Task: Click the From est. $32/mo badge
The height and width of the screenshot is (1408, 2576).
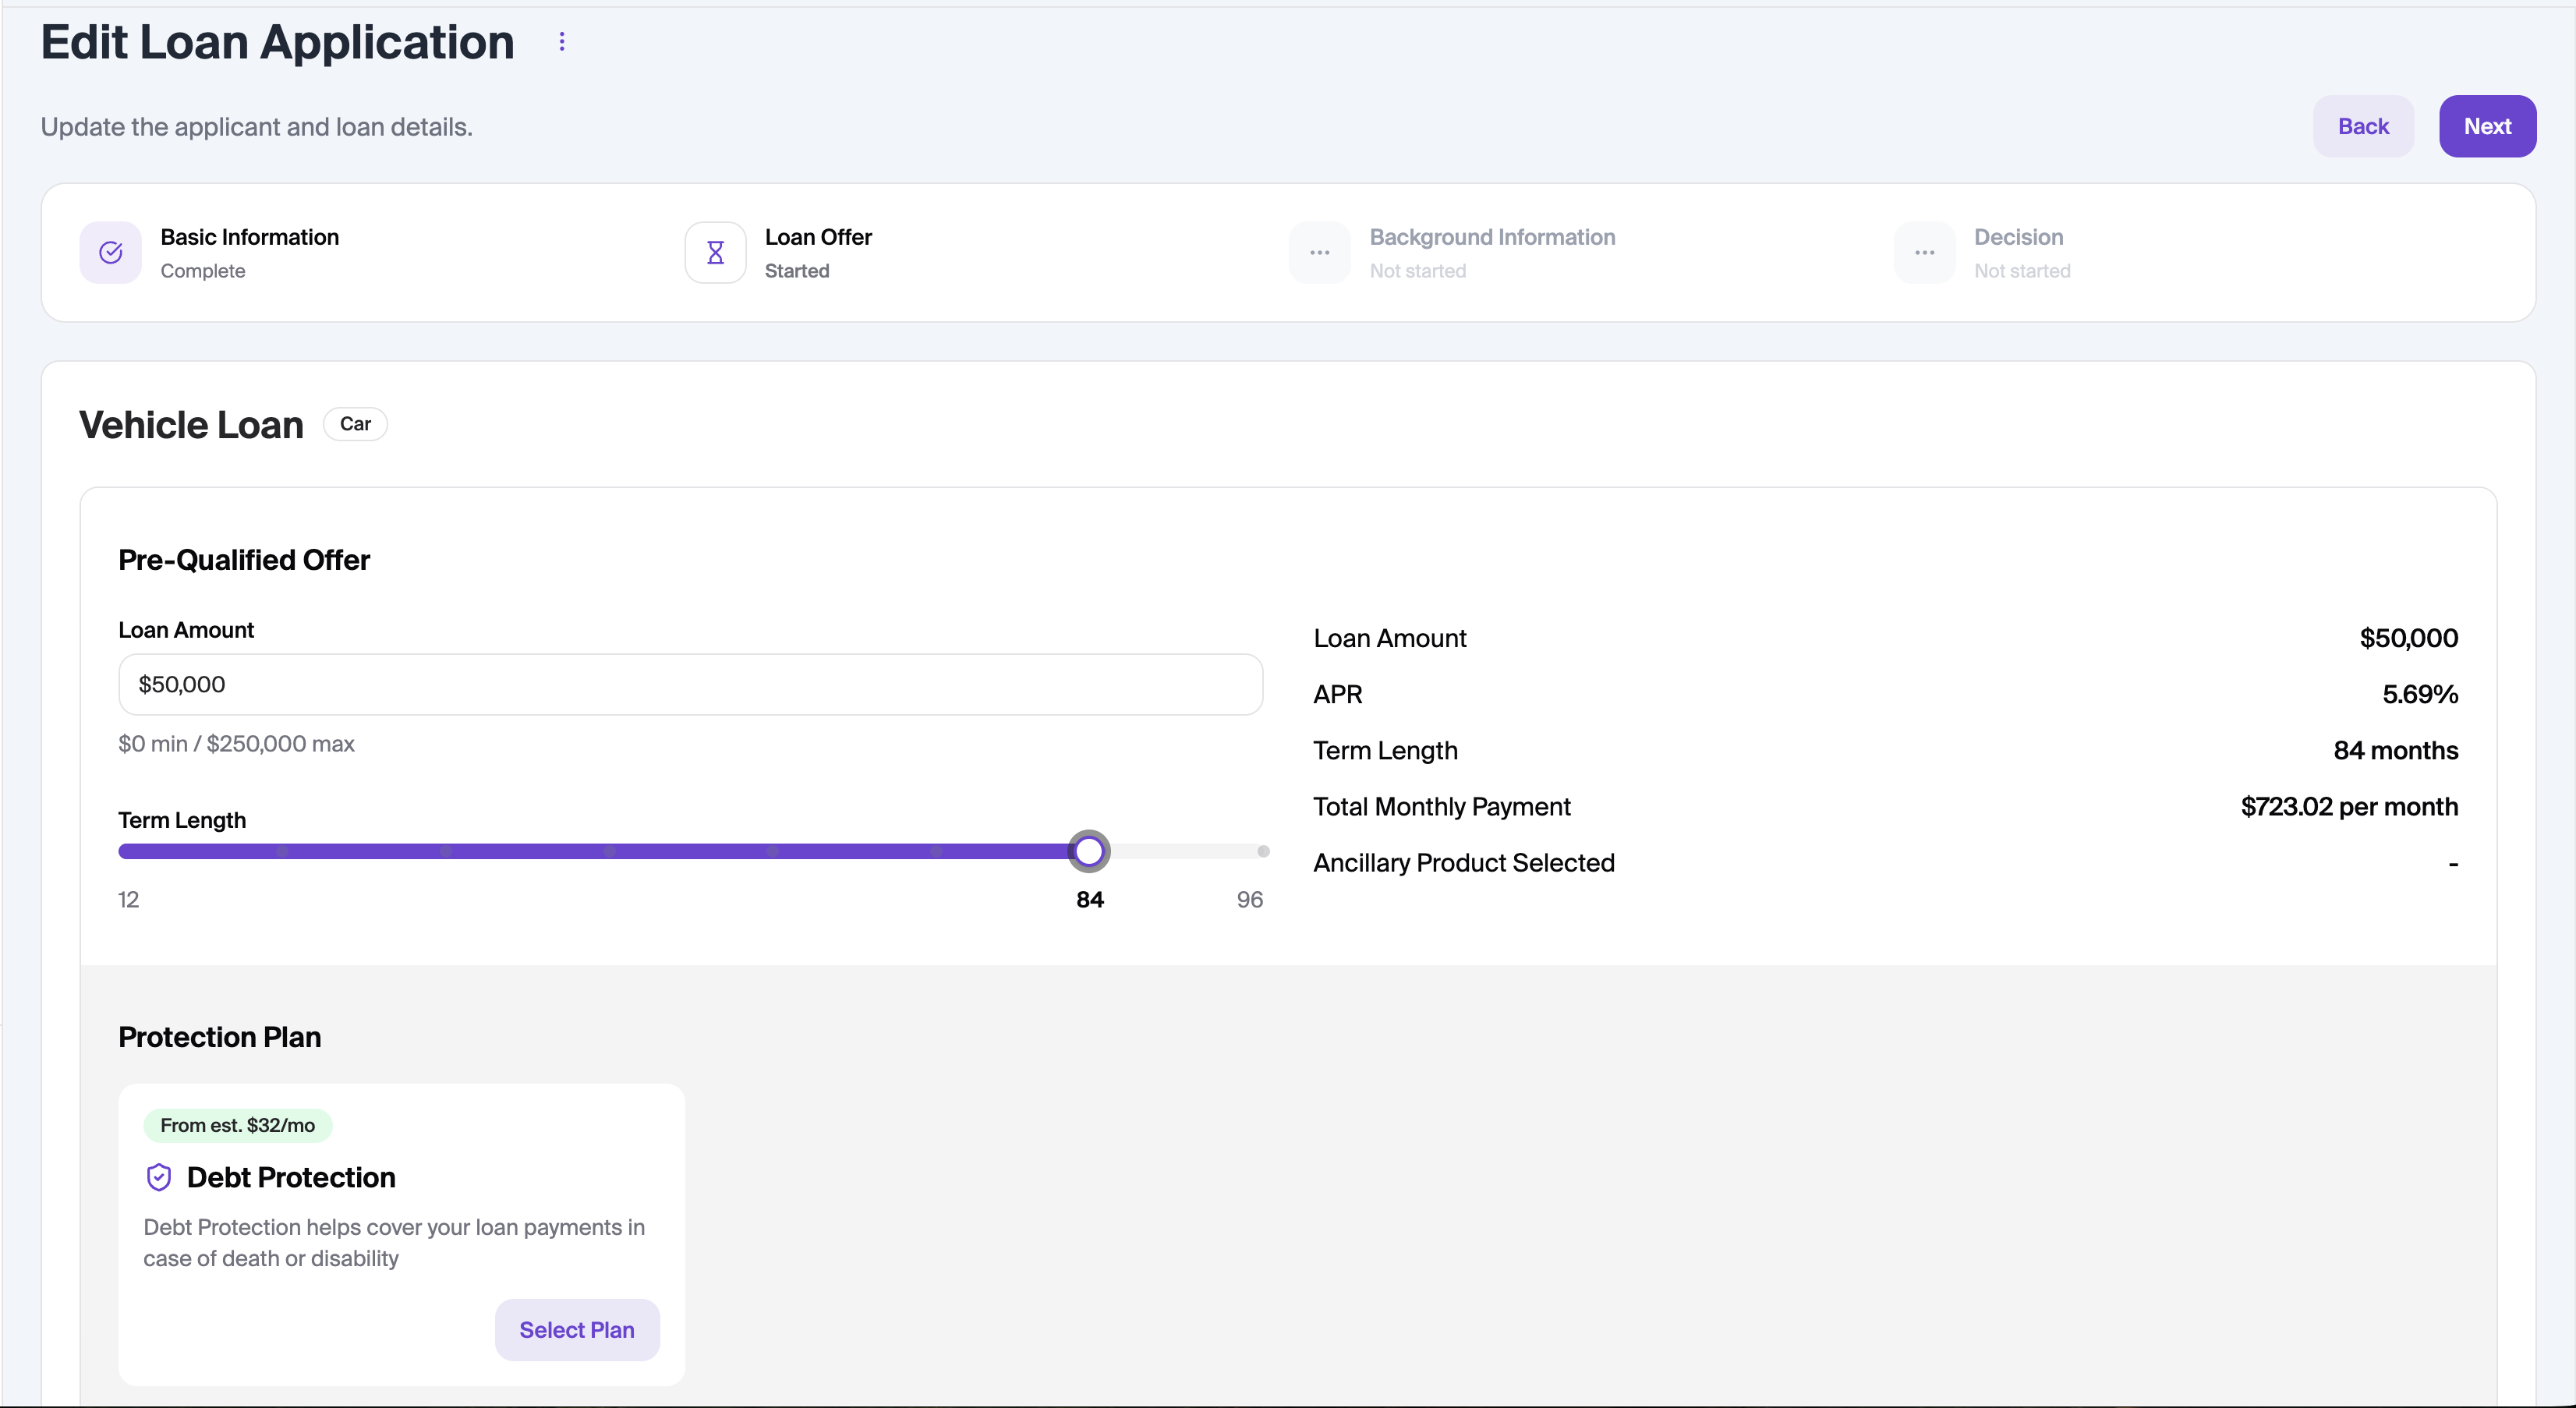Action: pos(238,1125)
